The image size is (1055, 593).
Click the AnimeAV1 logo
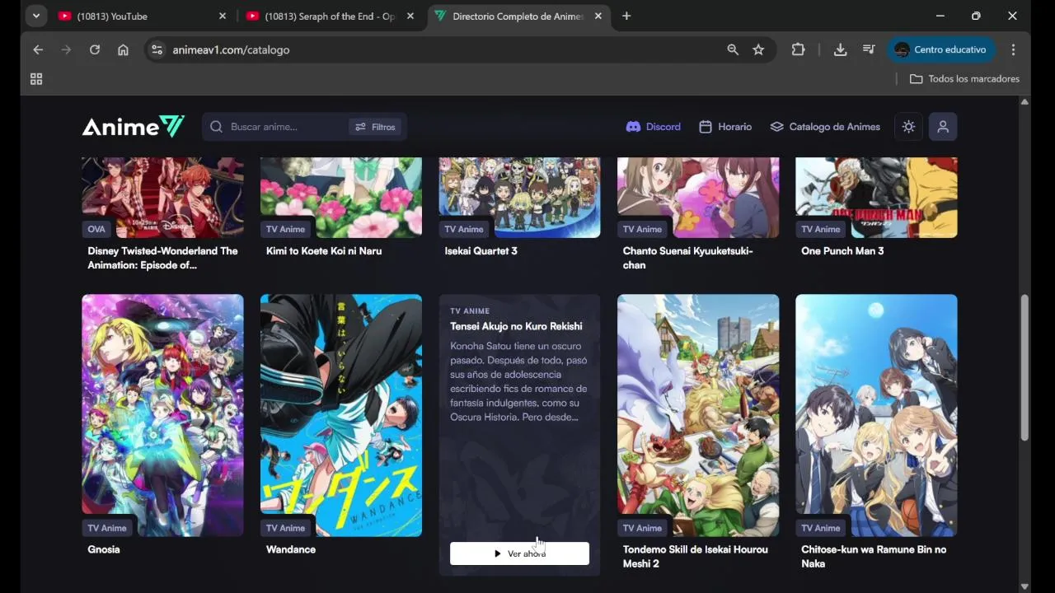(x=133, y=127)
